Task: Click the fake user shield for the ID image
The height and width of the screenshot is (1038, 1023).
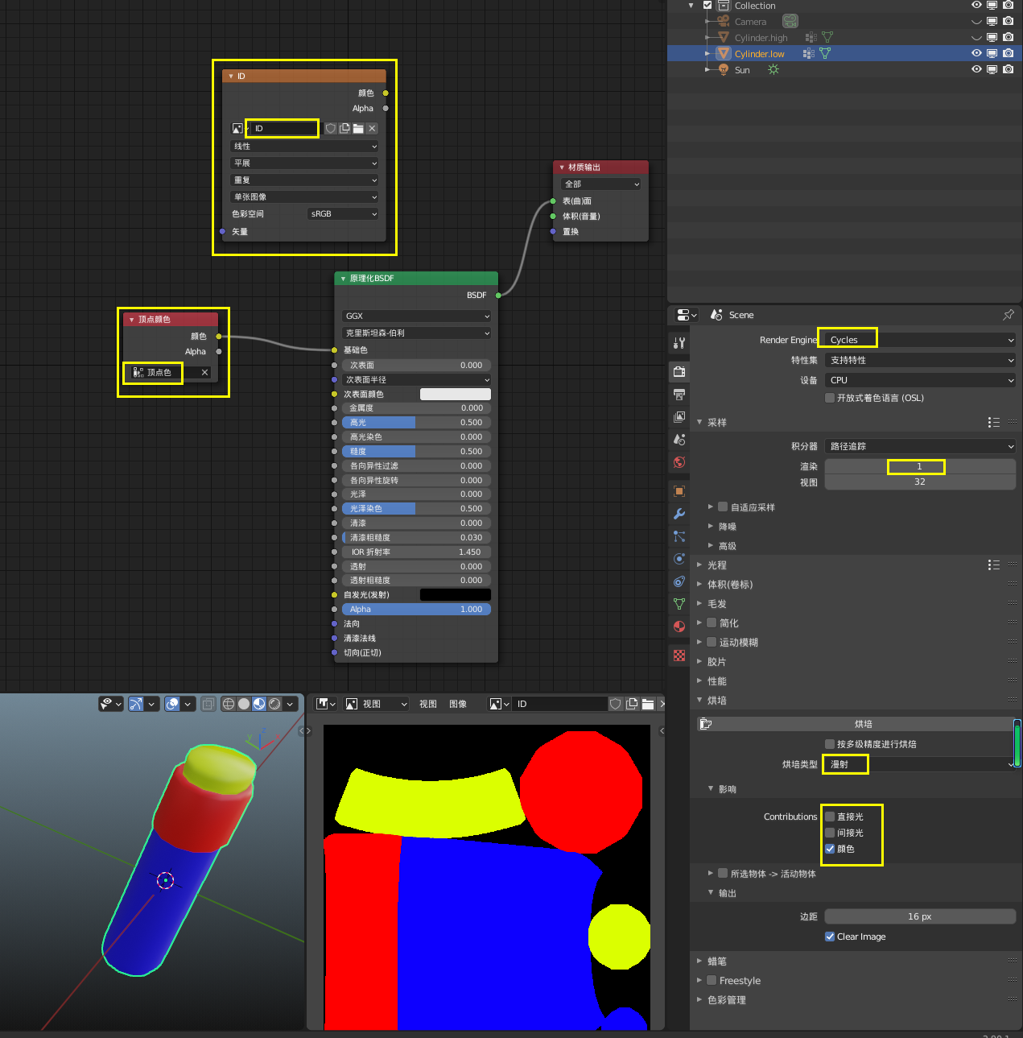Action: [331, 128]
